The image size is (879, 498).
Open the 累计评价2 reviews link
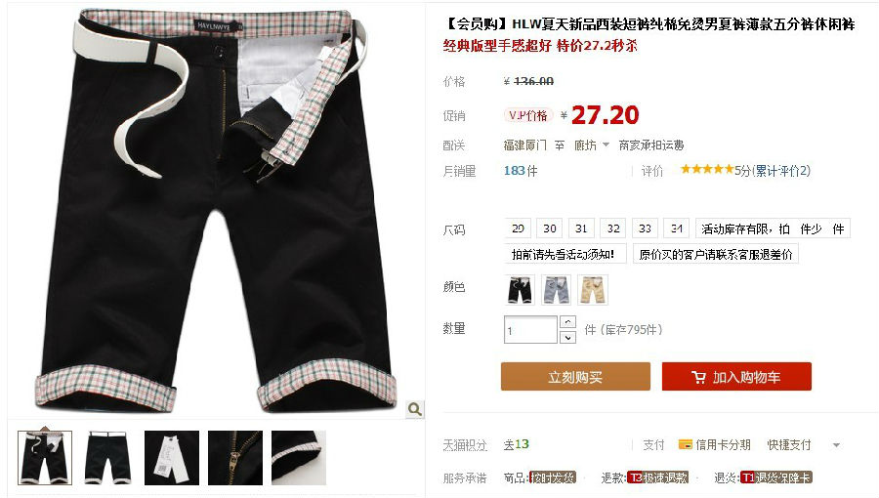tap(781, 170)
